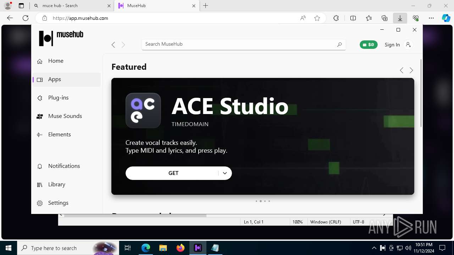
Task: Click the user account avatar icon
Action: (408, 44)
